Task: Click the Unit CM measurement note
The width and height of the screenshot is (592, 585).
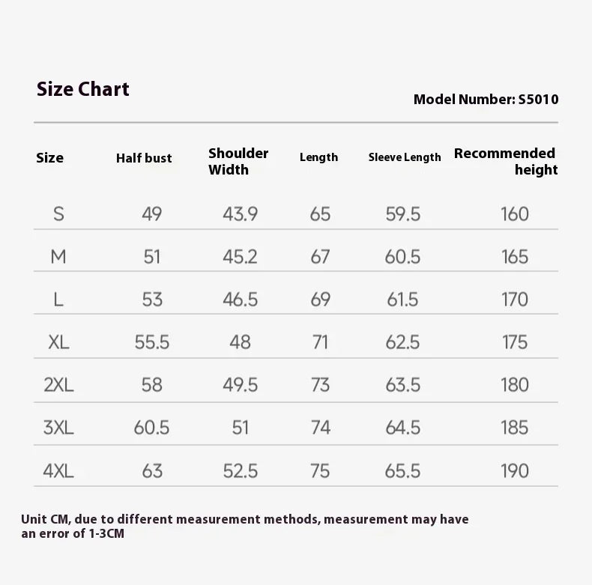Action: coord(244,526)
